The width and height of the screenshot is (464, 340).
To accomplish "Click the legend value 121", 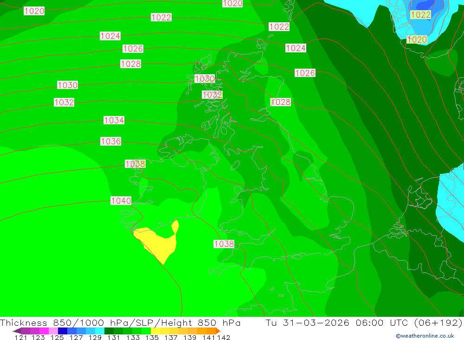I will point(21,337).
